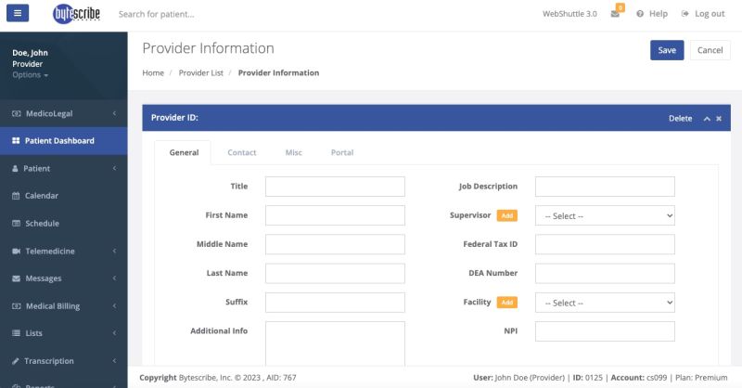Close the Provider ID panel
The height and width of the screenshot is (388, 742).
[719, 119]
